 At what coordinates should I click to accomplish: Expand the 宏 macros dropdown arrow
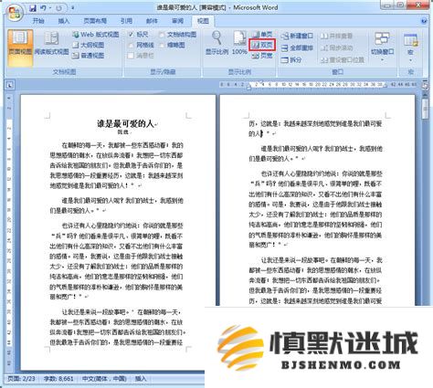click(x=410, y=60)
